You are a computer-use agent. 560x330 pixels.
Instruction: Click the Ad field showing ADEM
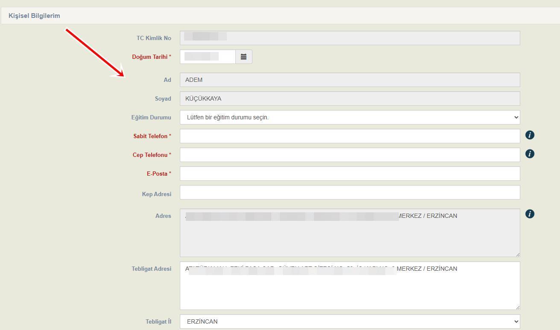pyautogui.click(x=349, y=80)
